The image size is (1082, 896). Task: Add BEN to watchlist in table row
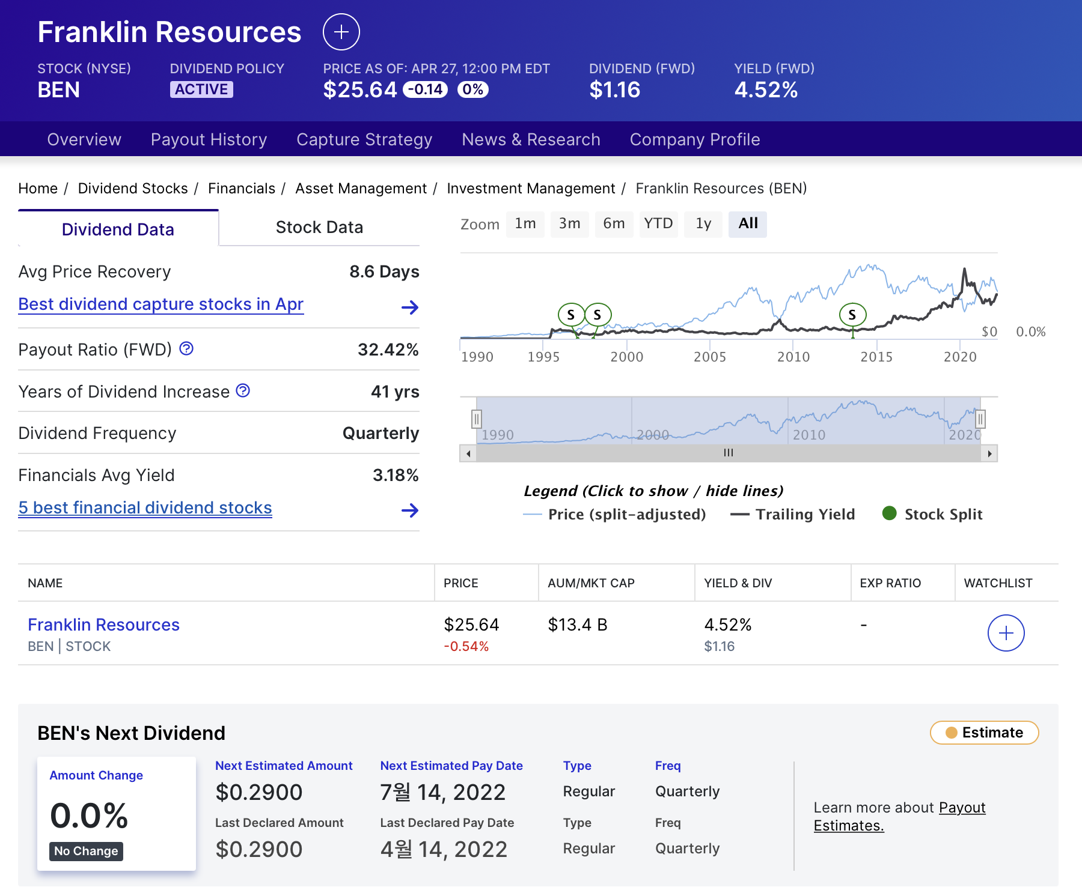1006,633
